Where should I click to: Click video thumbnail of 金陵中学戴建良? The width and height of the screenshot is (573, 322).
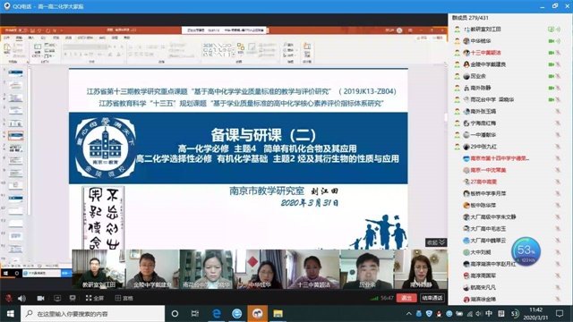click(x=152, y=269)
